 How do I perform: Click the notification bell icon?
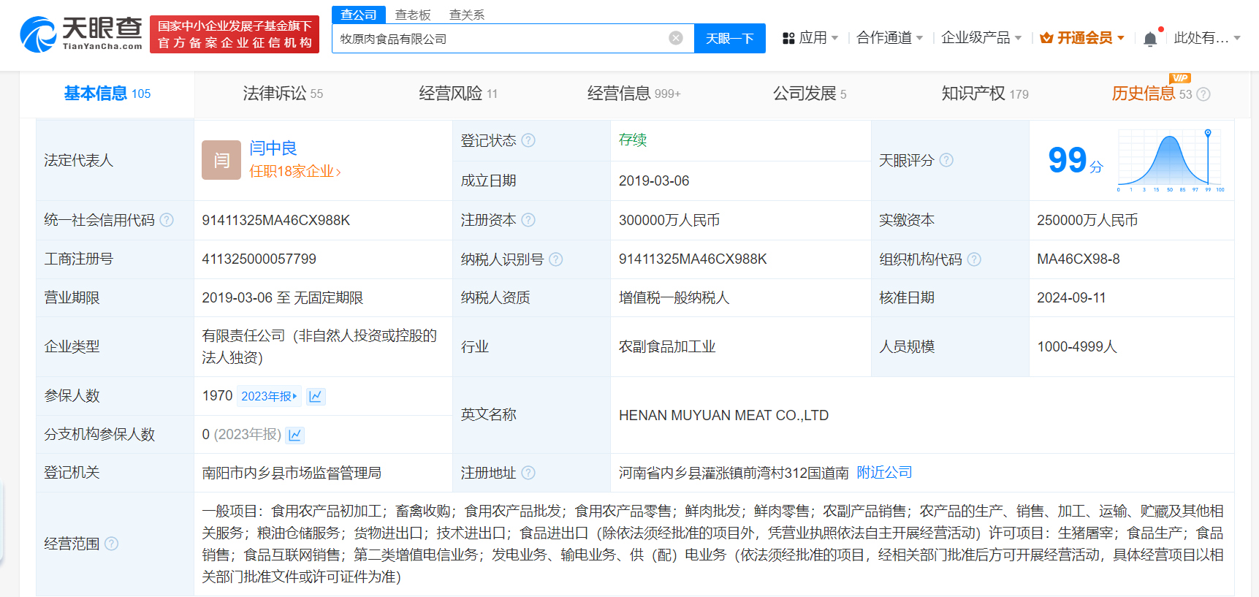[1150, 39]
